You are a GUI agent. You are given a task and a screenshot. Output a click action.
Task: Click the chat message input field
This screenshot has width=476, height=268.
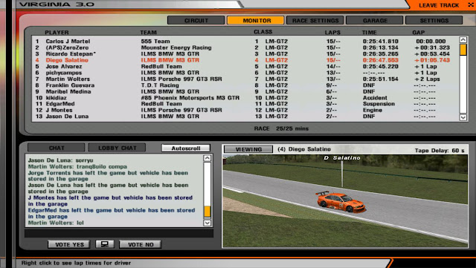coord(119,233)
